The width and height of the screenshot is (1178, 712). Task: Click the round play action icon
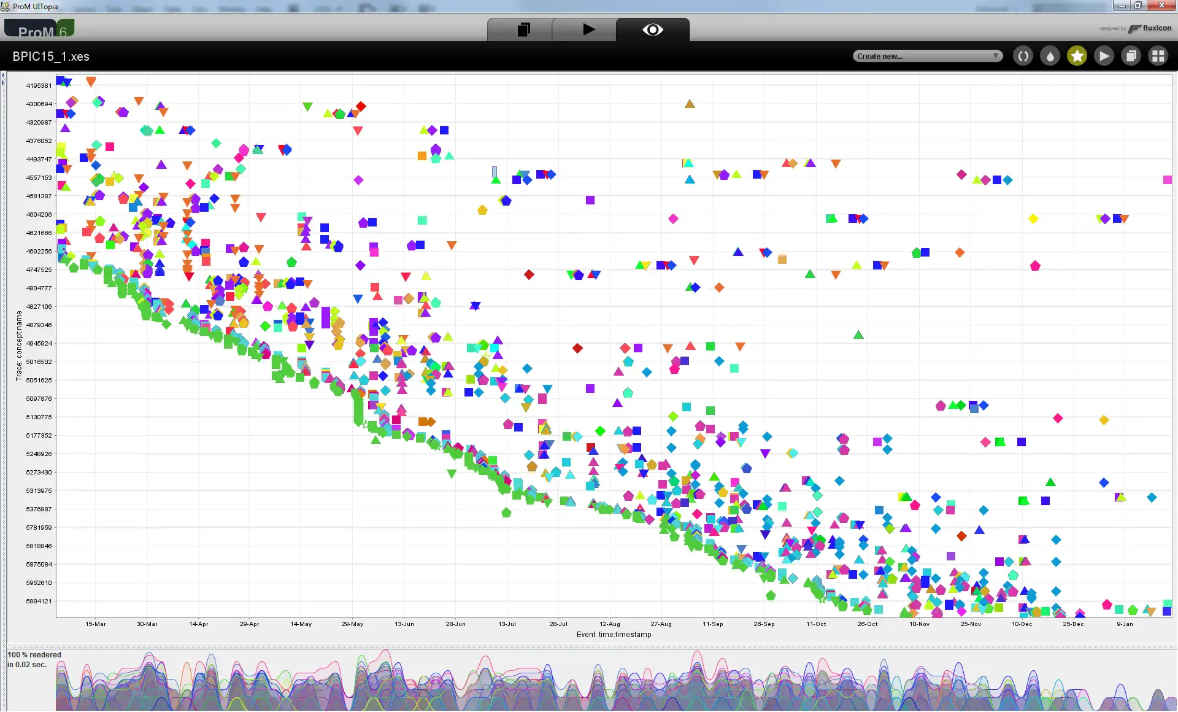tap(1104, 56)
